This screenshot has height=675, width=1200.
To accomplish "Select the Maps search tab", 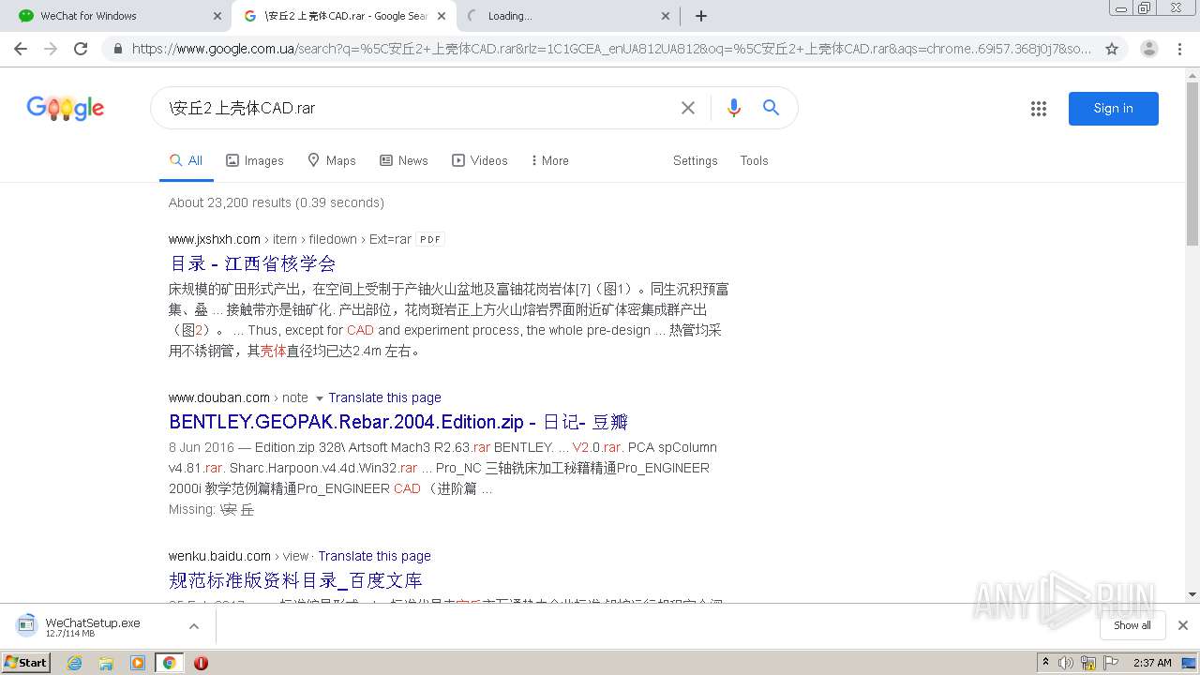I will pyautogui.click(x=332, y=160).
